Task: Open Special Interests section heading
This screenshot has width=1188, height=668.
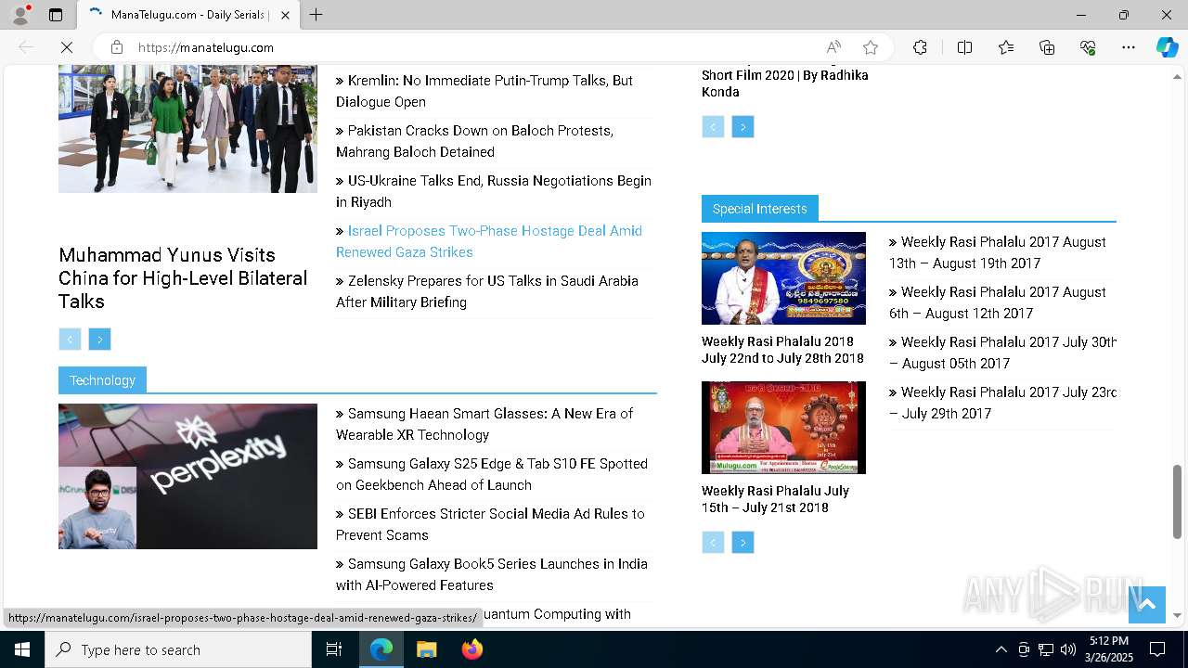Action: [759, 209]
